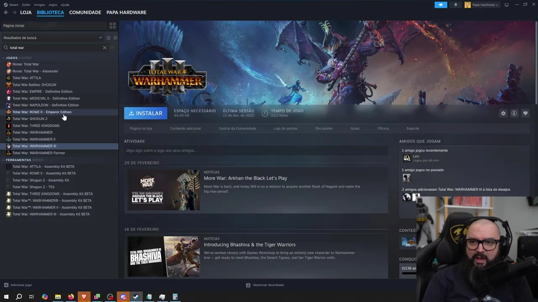Open 'Gerenciar downloads'
This screenshot has width=538, height=302.
click(x=265, y=285)
